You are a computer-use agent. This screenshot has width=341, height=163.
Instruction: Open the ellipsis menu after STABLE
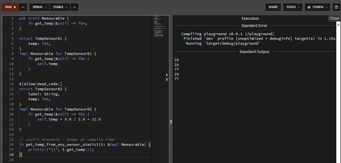tap(75, 7)
